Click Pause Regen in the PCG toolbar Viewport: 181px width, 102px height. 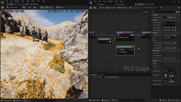(x=111, y=8)
